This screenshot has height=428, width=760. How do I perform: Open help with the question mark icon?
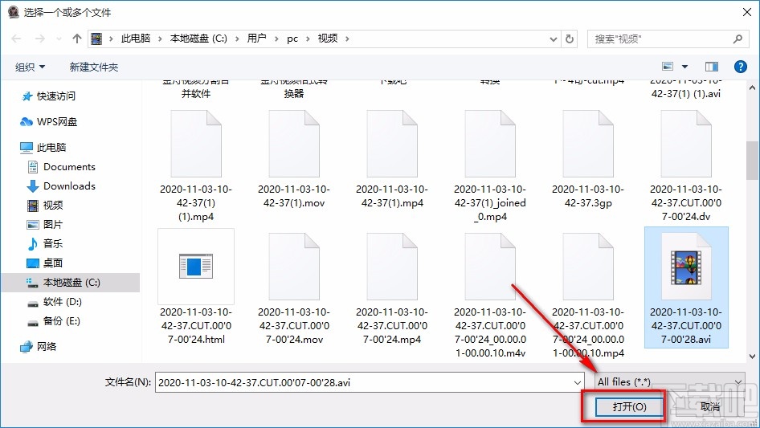point(740,67)
